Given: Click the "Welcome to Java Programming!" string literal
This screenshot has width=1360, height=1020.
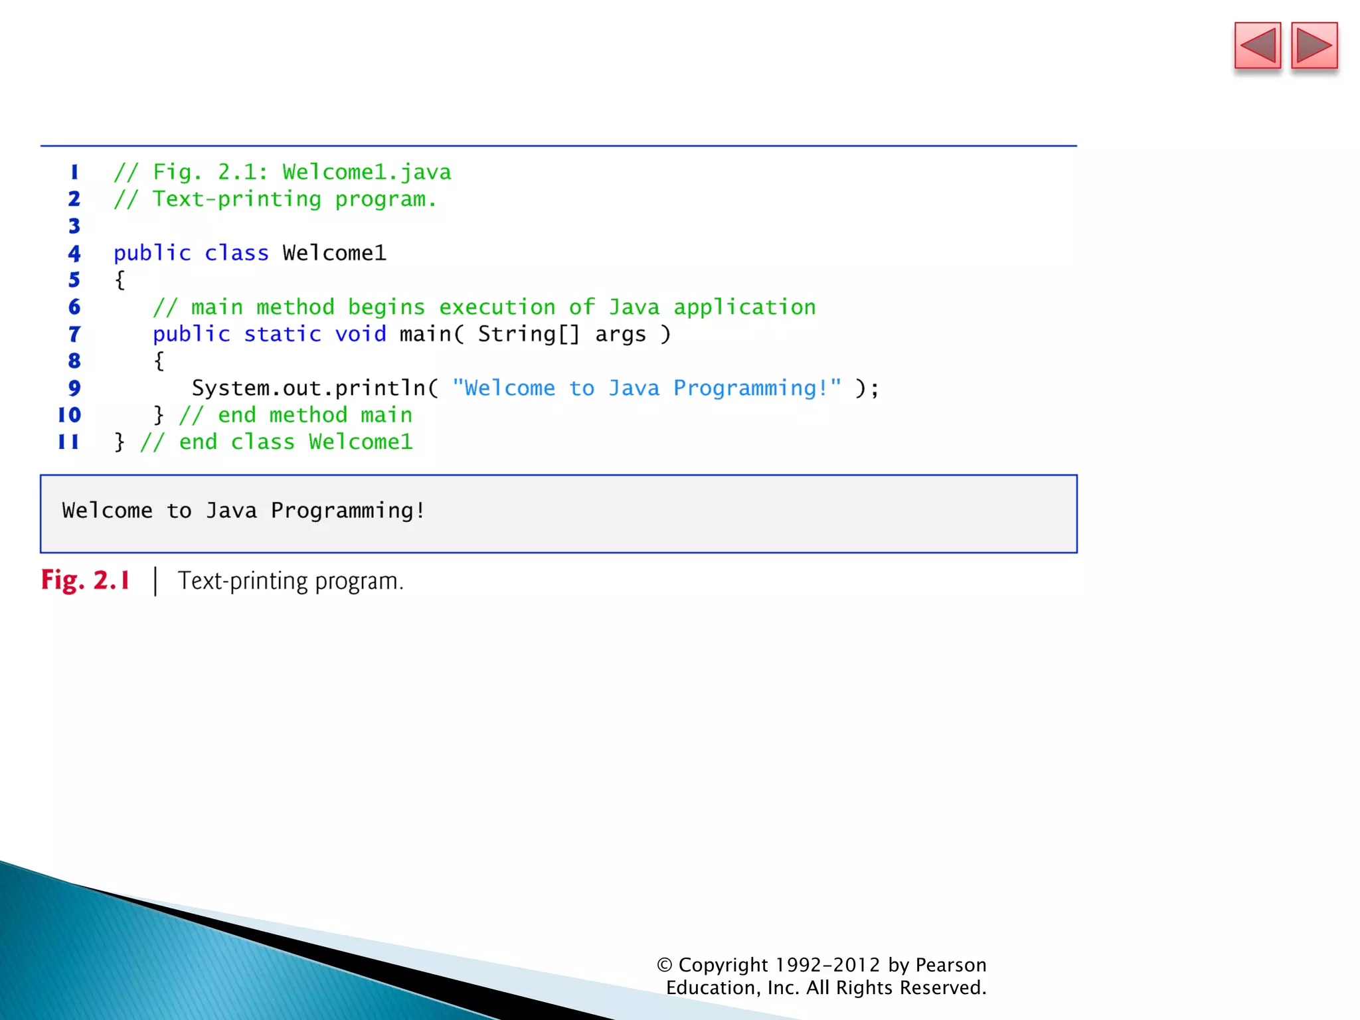Looking at the screenshot, I should point(646,388).
